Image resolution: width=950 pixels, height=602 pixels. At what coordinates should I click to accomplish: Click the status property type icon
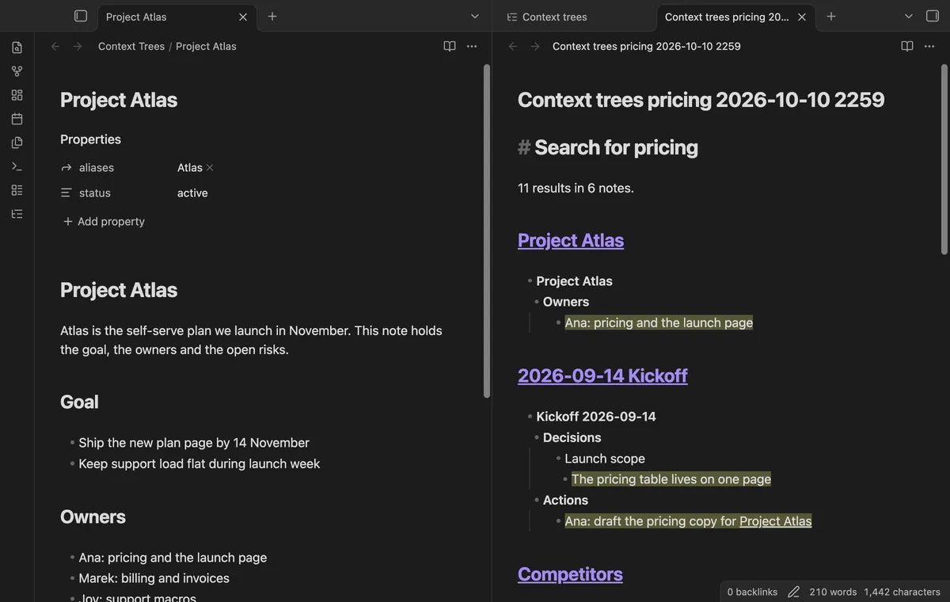(66, 193)
